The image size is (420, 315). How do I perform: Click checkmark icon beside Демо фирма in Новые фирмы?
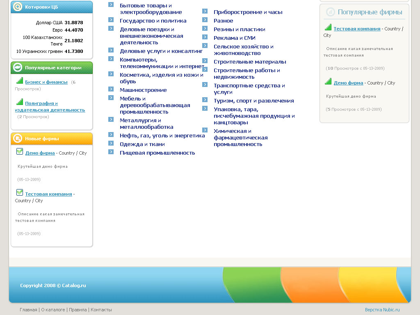pos(20,151)
